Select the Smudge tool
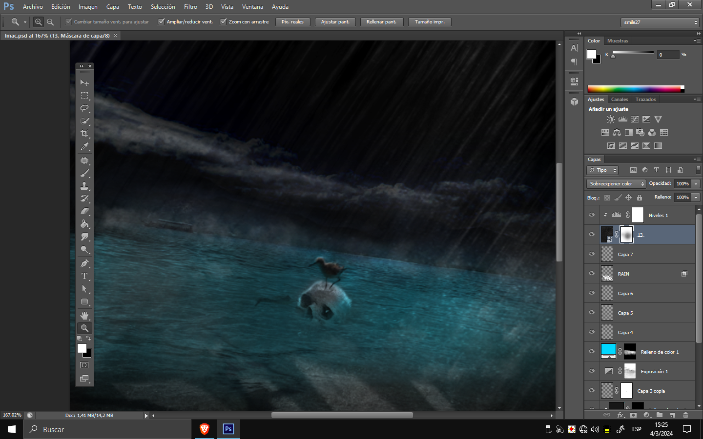 [84, 237]
